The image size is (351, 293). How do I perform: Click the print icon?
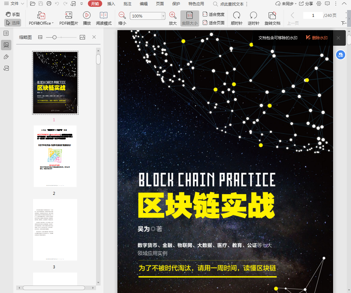point(49,4)
